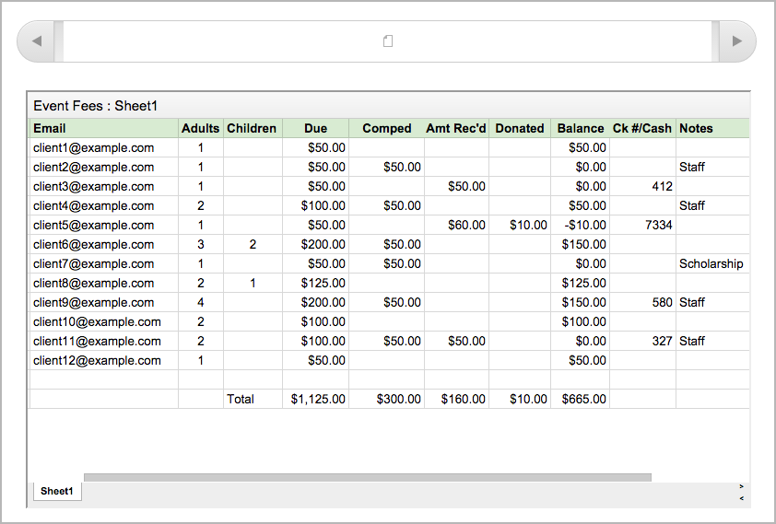The image size is (776, 524).
Task: Click the small right chevron near sheet tabs
Action: point(741,485)
